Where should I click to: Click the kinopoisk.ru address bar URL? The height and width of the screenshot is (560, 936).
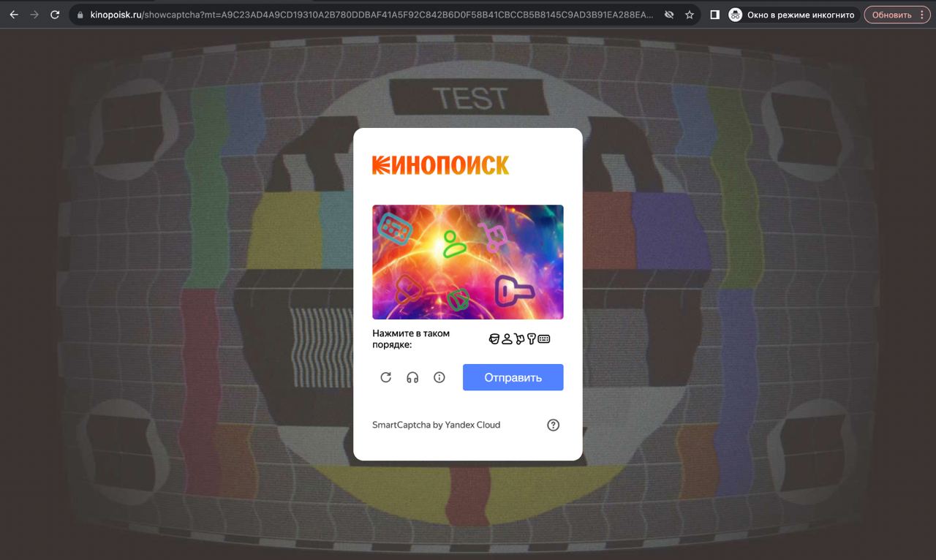[x=372, y=15]
